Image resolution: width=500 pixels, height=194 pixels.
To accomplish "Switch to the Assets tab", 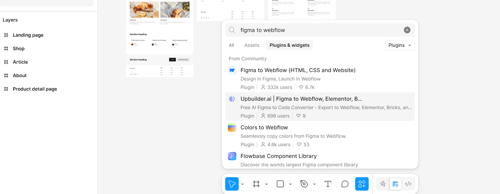I will (x=252, y=45).
